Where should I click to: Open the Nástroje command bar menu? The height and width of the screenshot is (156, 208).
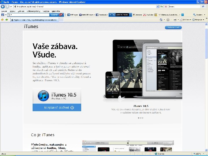[198, 20]
